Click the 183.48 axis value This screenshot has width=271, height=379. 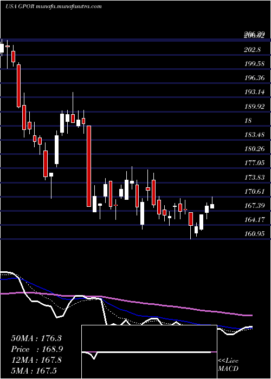[254, 135]
